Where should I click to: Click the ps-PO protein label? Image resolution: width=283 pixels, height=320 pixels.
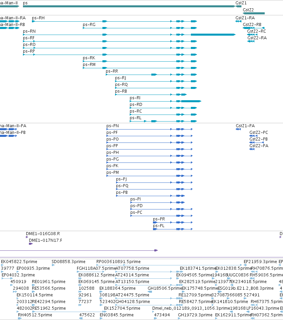(112, 139)
